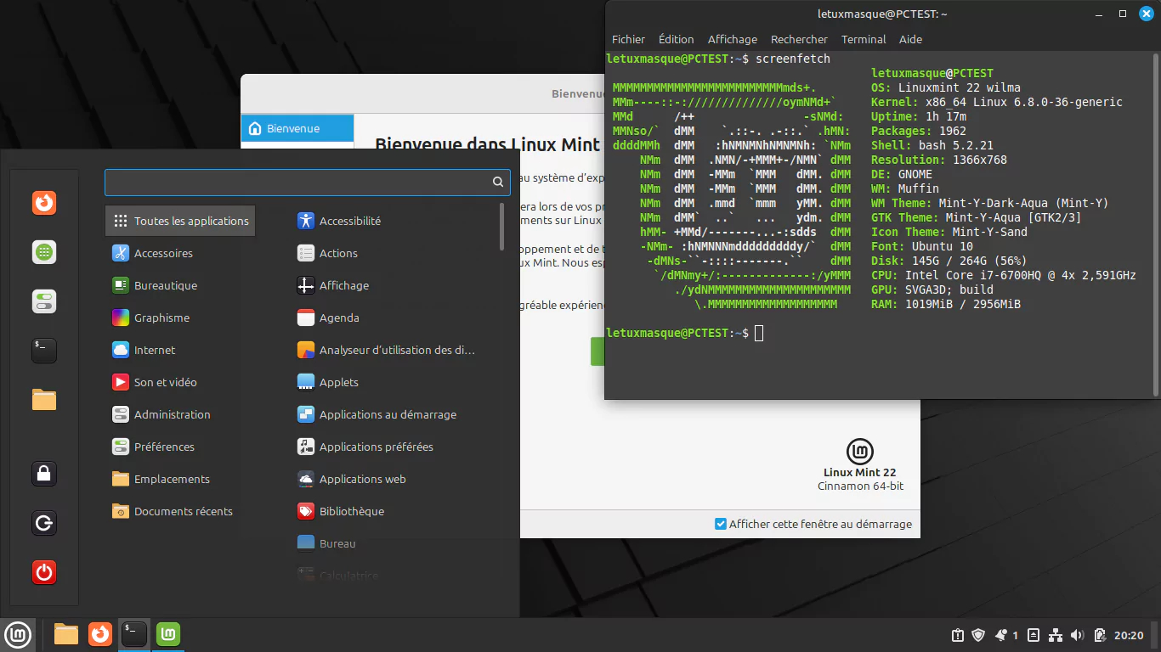Select the Préférences category
1161x652 pixels.
(x=164, y=447)
